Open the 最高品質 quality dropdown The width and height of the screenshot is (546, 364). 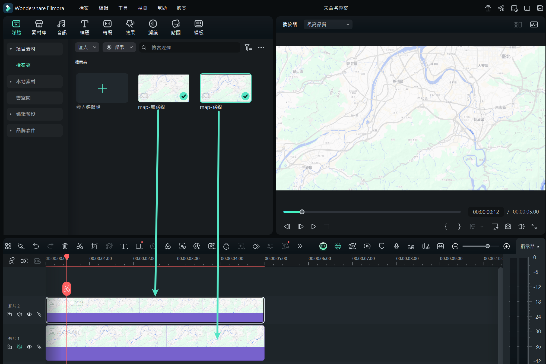(328, 24)
